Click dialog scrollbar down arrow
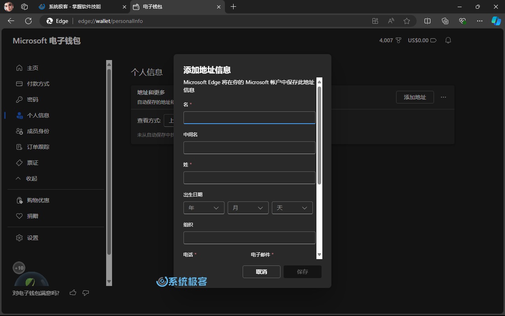 (x=320, y=255)
